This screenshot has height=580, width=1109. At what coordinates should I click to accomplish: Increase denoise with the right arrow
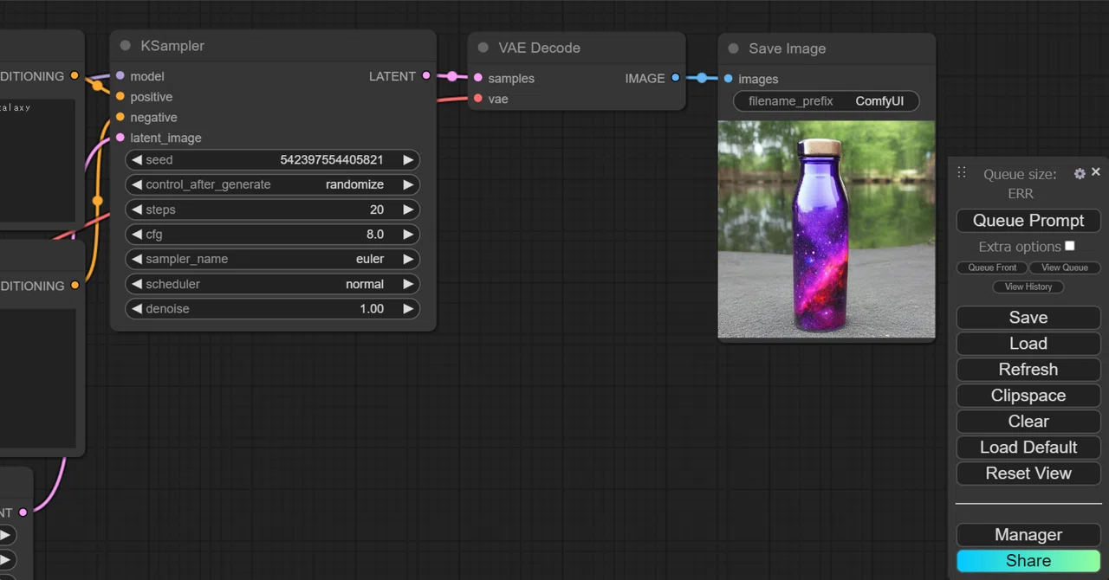[408, 309]
